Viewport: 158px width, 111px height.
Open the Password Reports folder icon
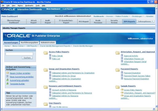[117, 70]
